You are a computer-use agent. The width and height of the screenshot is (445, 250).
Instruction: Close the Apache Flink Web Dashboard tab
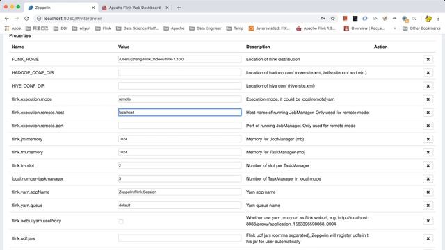(x=167, y=8)
